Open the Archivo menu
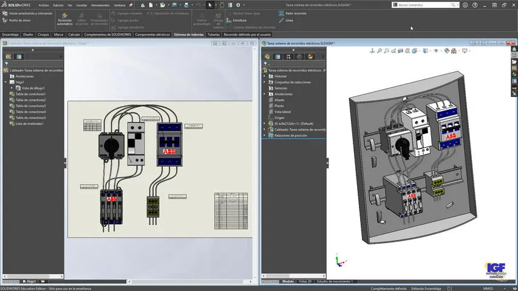Screen dimensions: 518x291 44,5
